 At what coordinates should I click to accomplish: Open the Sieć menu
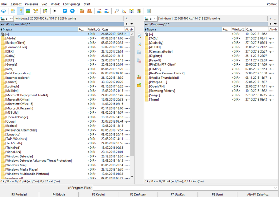tap(44, 4)
